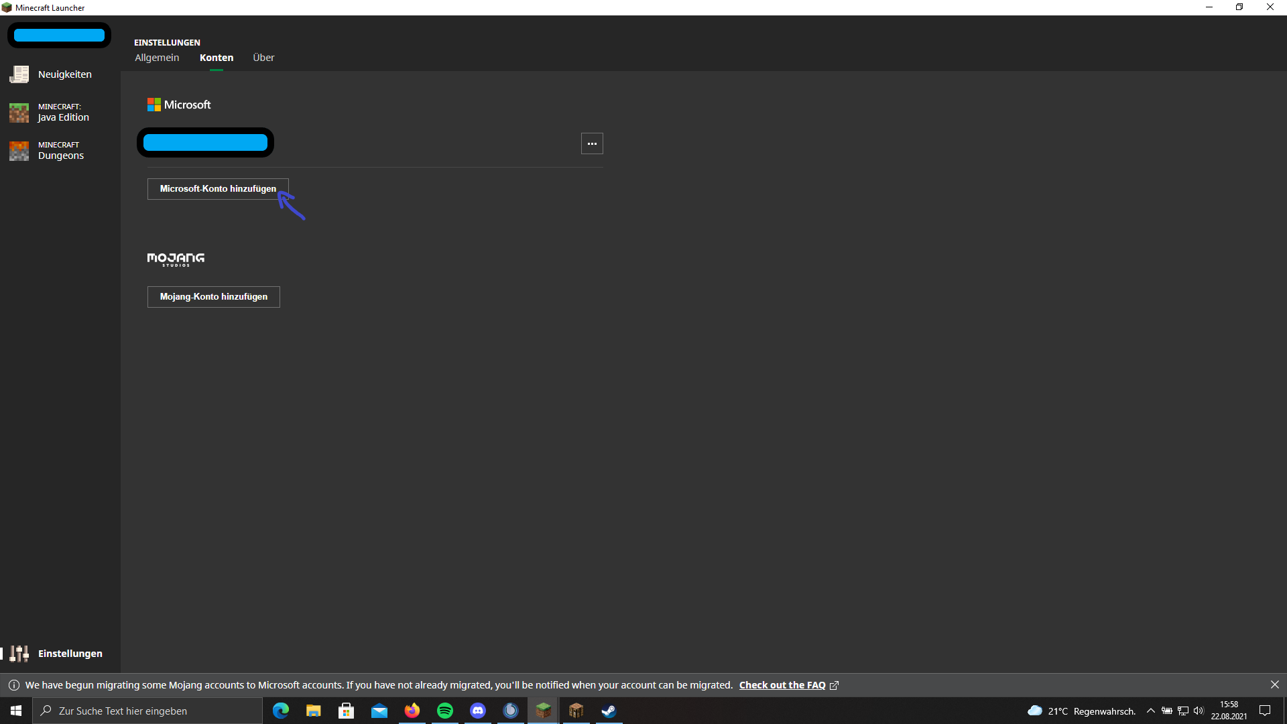Image resolution: width=1287 pixels, height=724 pixels.
Task: Switch to the Allgemein tab
Action: 157,58
